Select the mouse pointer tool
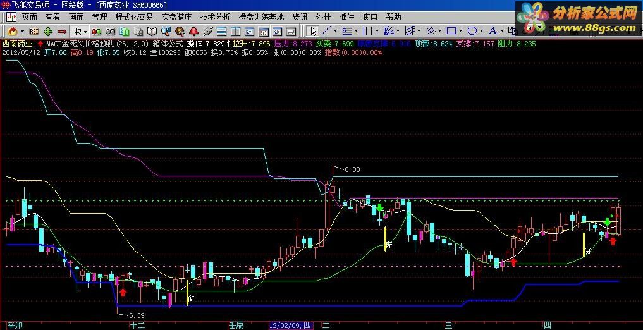This screenshot has width=643, height=330. (314, 31)
